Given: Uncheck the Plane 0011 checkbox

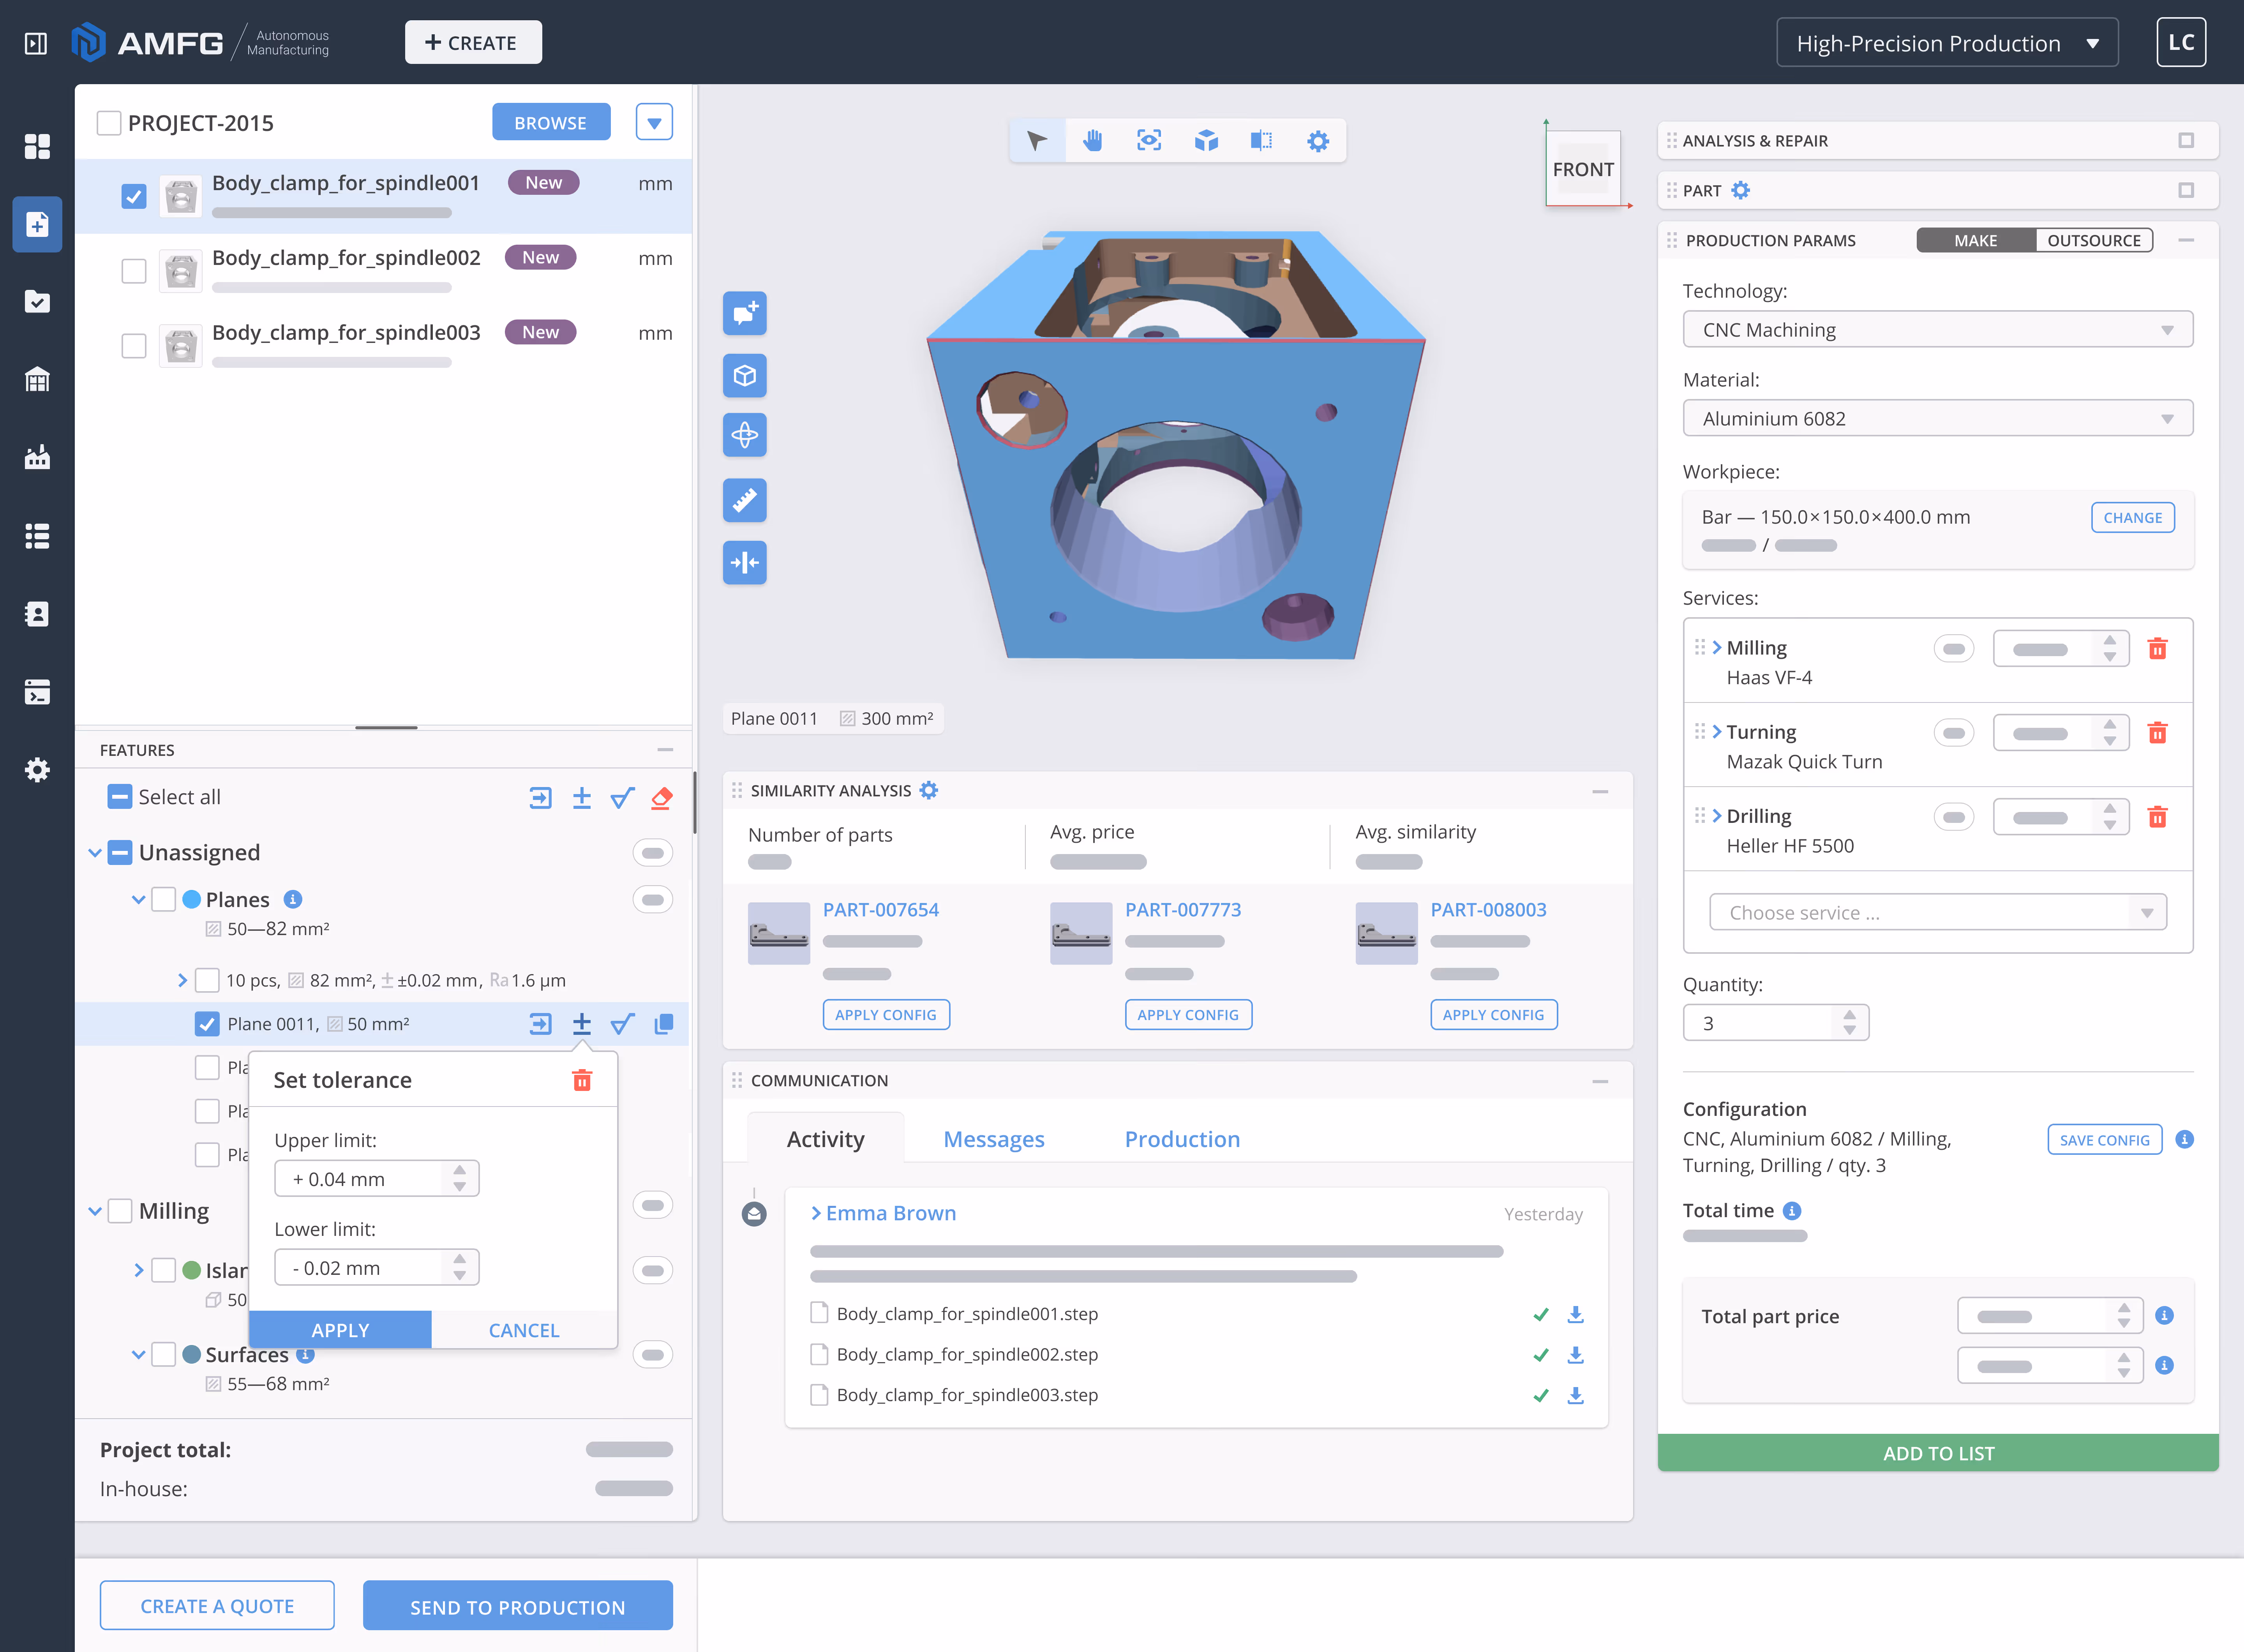Looking at the screenshot, I should click(207, 1024).
